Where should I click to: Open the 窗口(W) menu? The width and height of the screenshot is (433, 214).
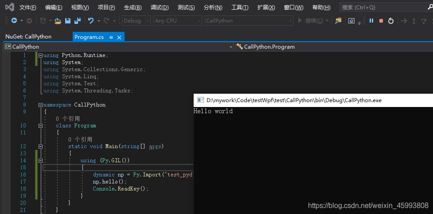pyautogui.click(x=293, y=8)
